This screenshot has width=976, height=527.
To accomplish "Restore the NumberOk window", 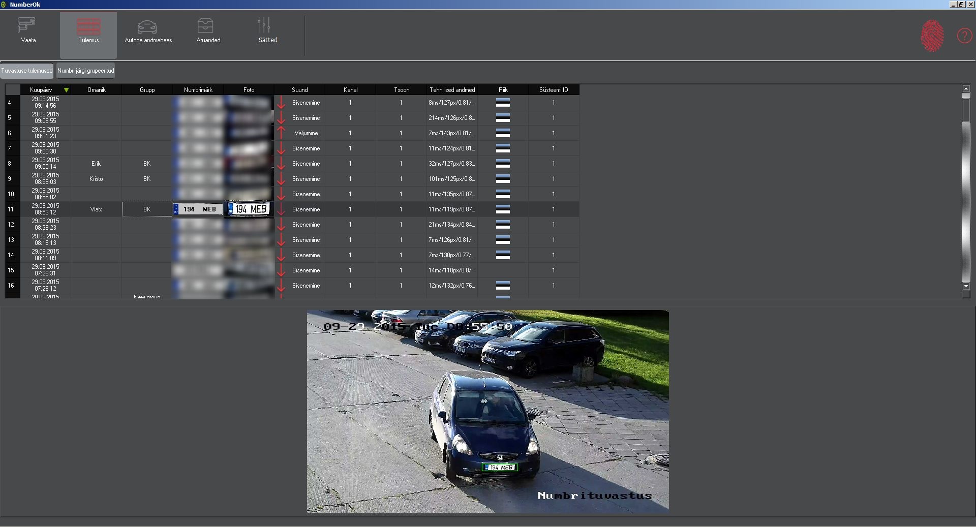I will click(x=961, y=5).
